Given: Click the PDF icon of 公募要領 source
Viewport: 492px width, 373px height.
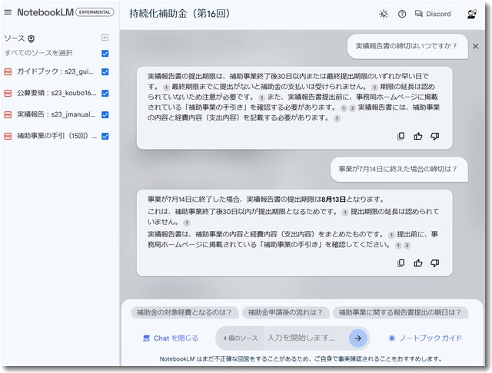Looking at the screenshot, I should pyautogui.click(x=8, y=94).
